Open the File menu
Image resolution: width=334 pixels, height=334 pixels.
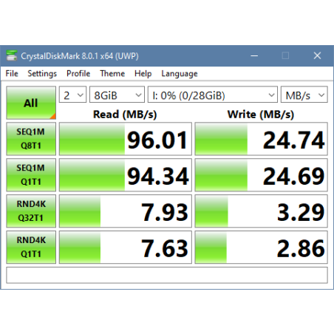click(12, 73)
